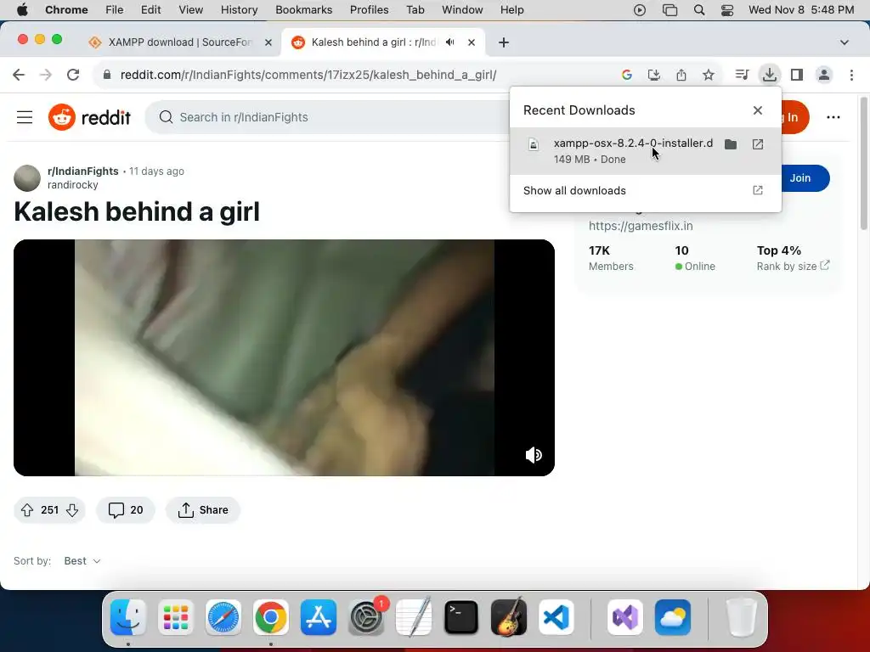The height and width of the screenshot is (652, 870).
Task: Show all downloads
Action: 646,190
